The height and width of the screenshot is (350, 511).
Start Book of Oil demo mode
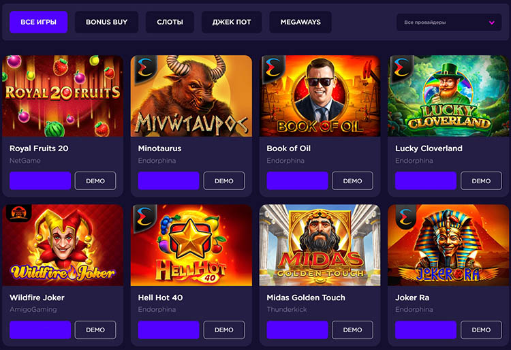(352, 180)
